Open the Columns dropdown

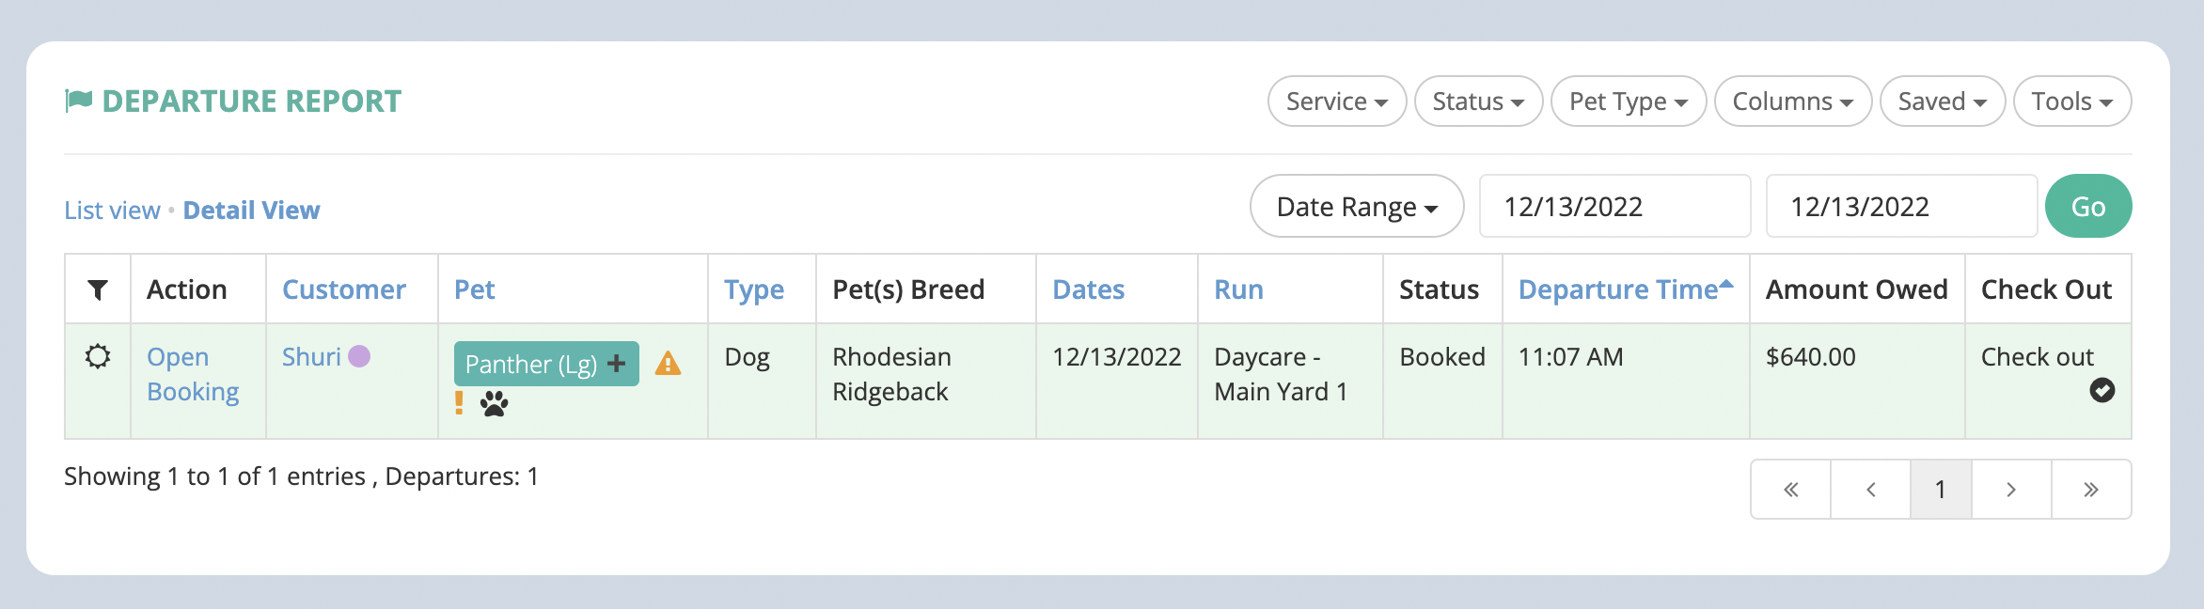1793,101
